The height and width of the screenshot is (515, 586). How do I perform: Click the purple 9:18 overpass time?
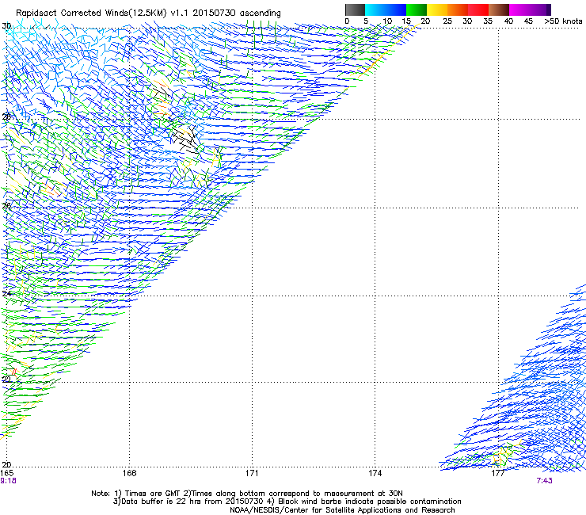(8, 481)
